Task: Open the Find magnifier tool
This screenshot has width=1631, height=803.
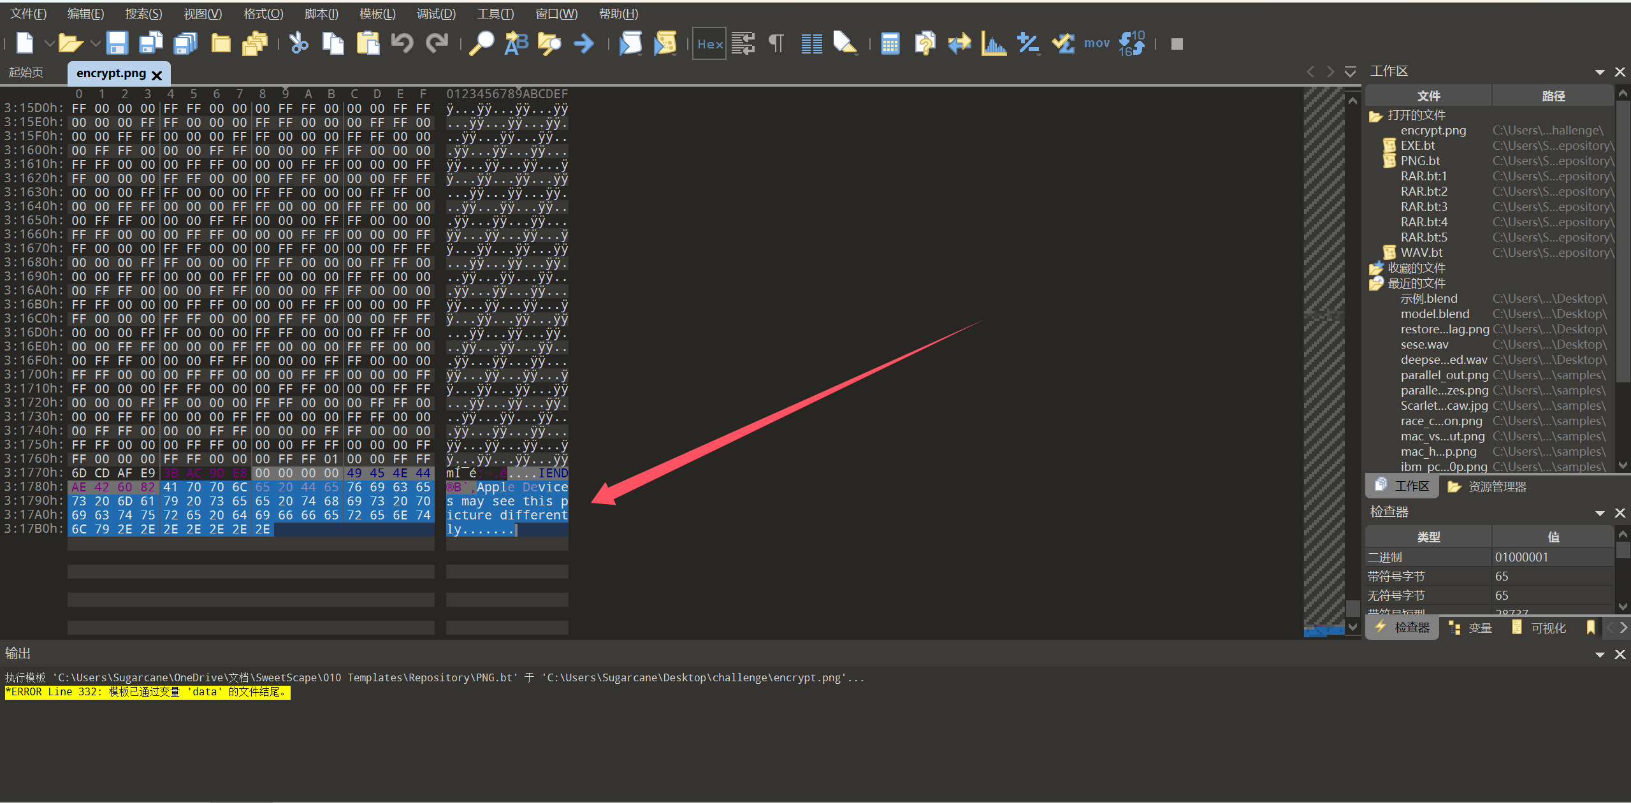Action: (x=482, y=43)
